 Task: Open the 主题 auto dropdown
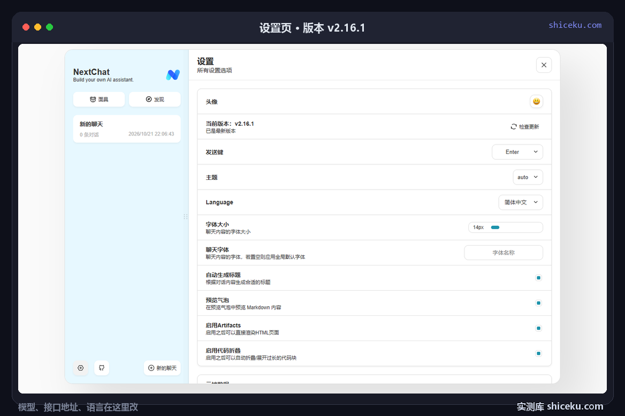click(528, 177)
